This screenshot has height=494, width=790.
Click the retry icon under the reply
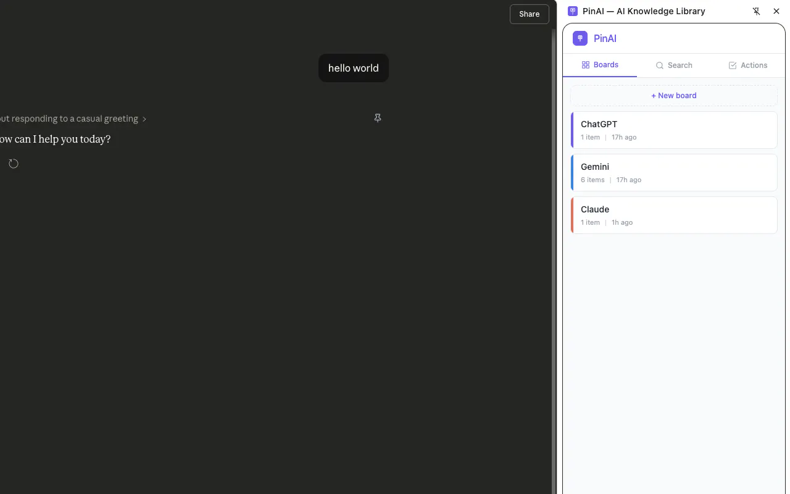pos(14,164)
